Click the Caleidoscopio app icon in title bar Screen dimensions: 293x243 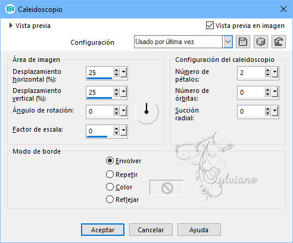coord(10,10)
